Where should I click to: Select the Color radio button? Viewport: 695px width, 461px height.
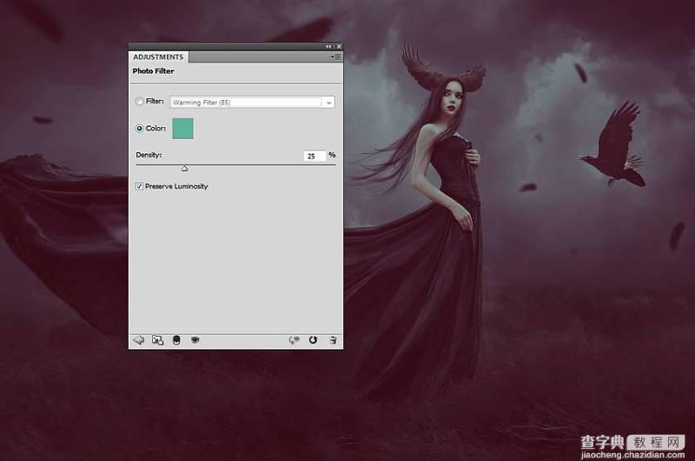coord(140,129)
